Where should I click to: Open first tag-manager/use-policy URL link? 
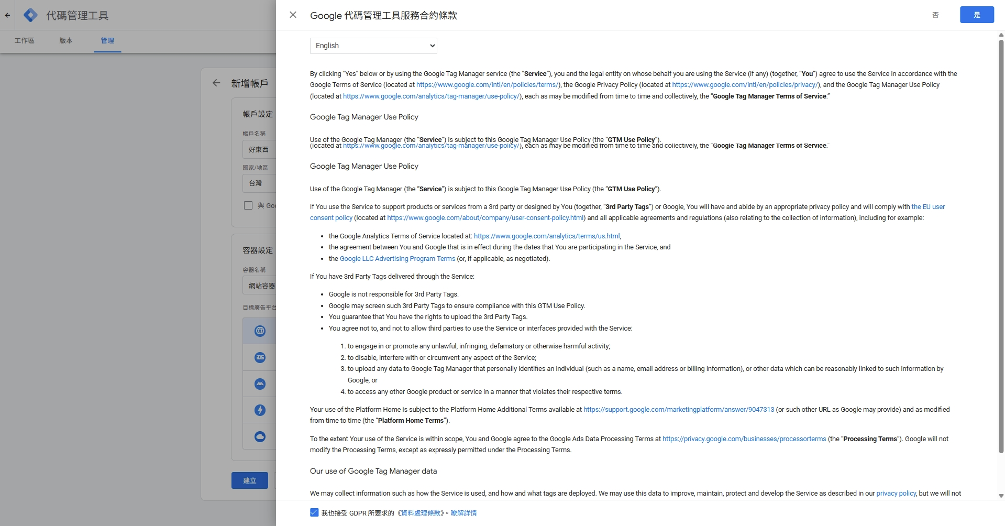tap(432, 96)
